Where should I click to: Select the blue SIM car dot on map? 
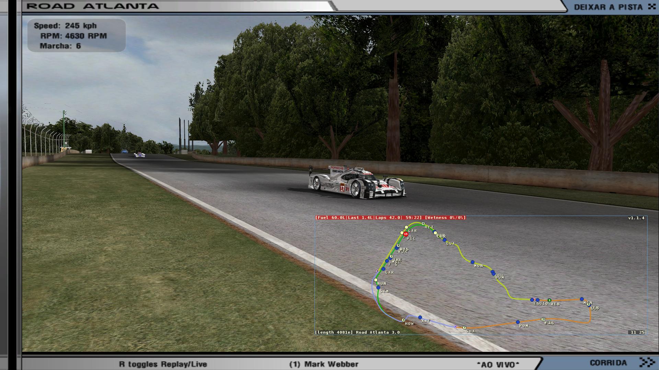[378, 287]
